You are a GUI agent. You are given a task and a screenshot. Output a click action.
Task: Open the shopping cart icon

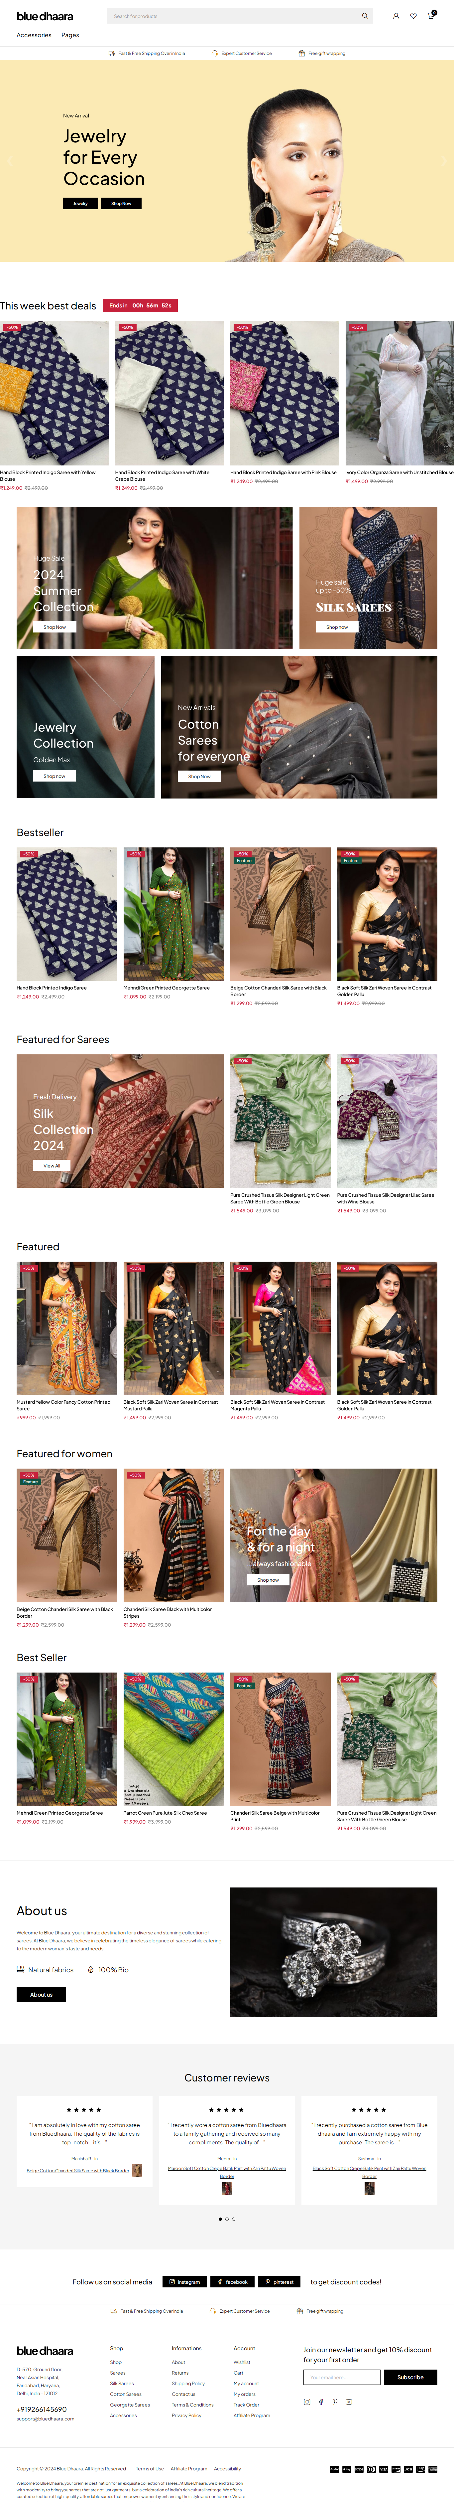pyautogui.click(x=431, y=17)
